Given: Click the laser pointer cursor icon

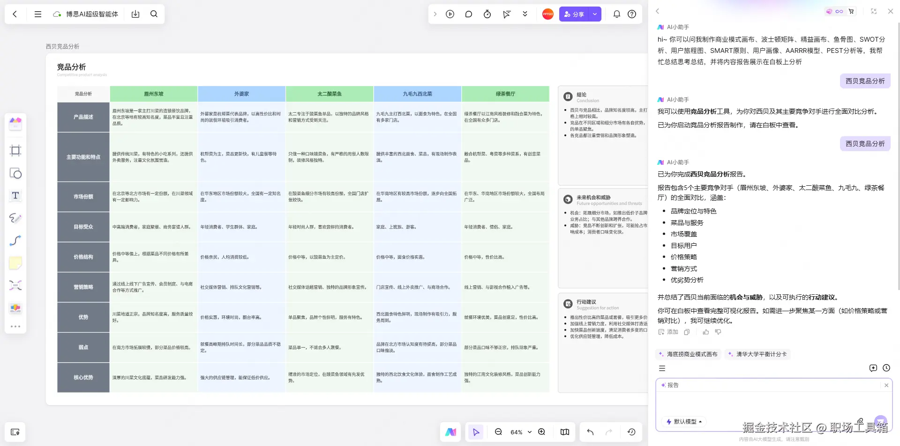Looking at the screenshot, I should tap(506, 14).
